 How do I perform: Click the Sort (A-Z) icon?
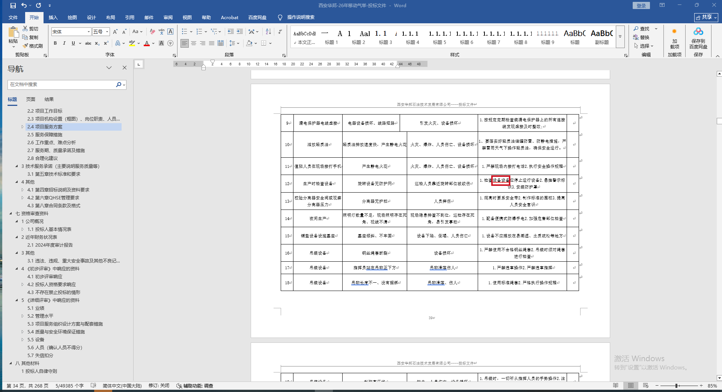(x=268, y=32)
